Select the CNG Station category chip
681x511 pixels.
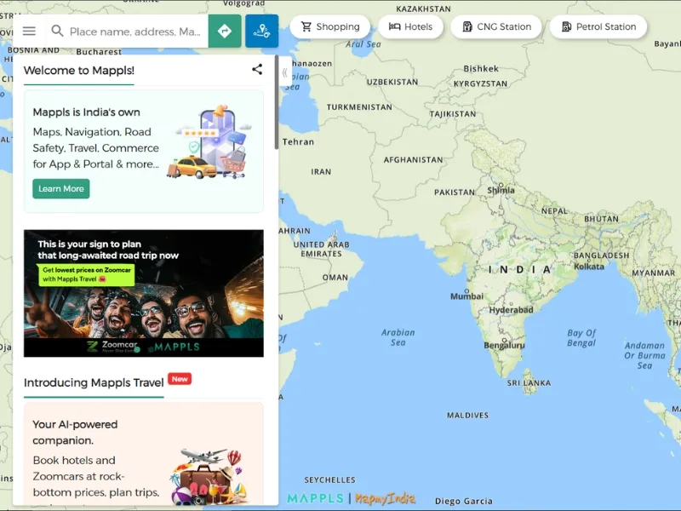tap(496, 27)
